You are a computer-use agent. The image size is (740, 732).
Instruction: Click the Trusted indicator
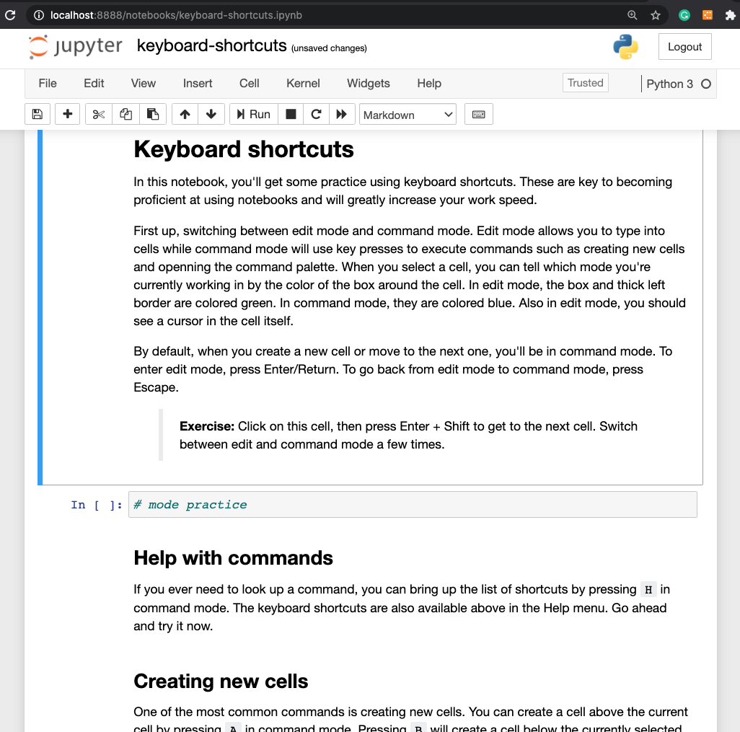585,82
